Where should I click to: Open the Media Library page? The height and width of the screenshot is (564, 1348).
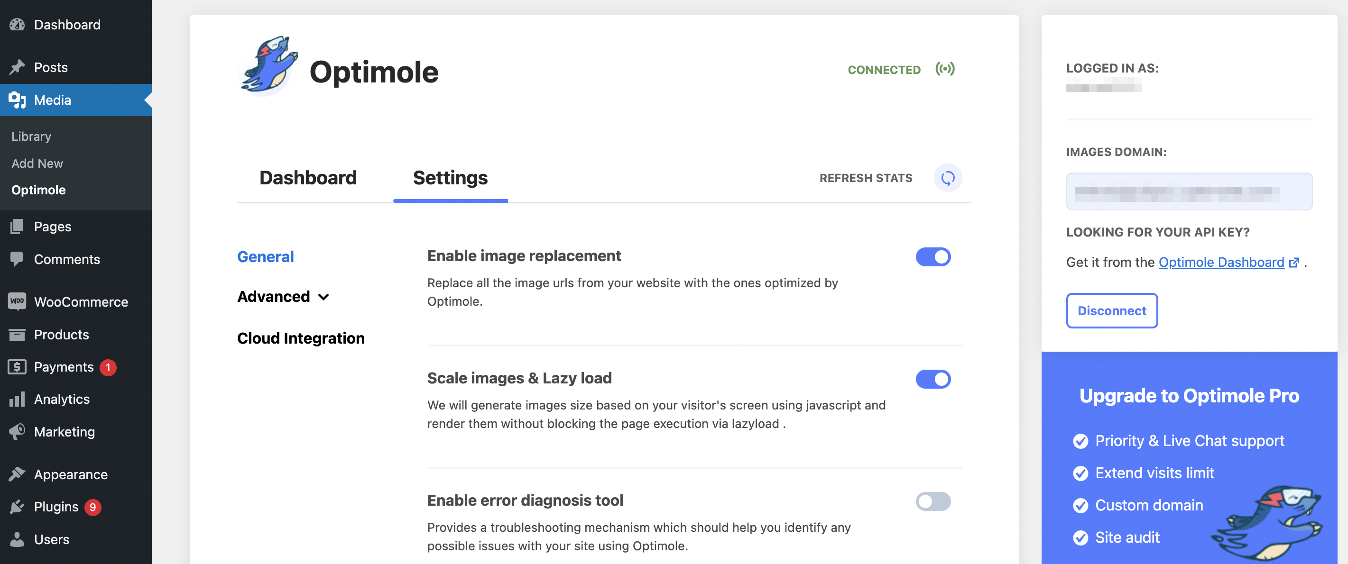(x=31, y=136)
